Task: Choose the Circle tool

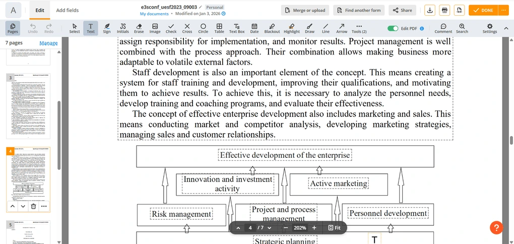Action: pyautogui.click(x=203, y=28)
